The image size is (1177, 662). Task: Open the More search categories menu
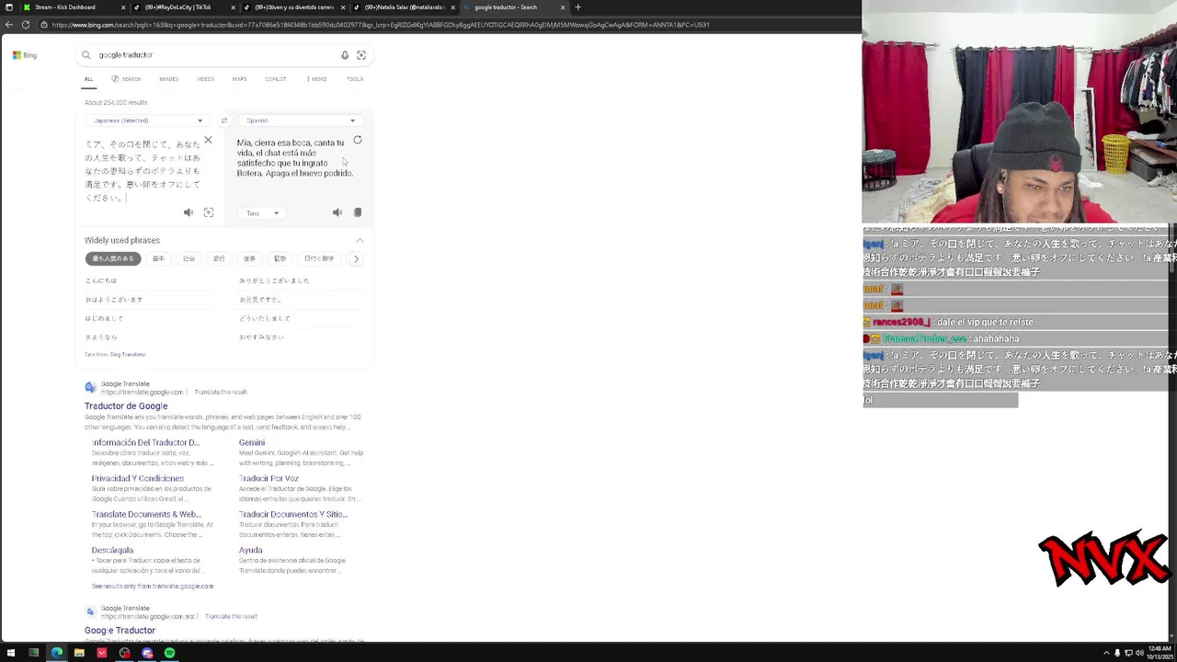316,79
